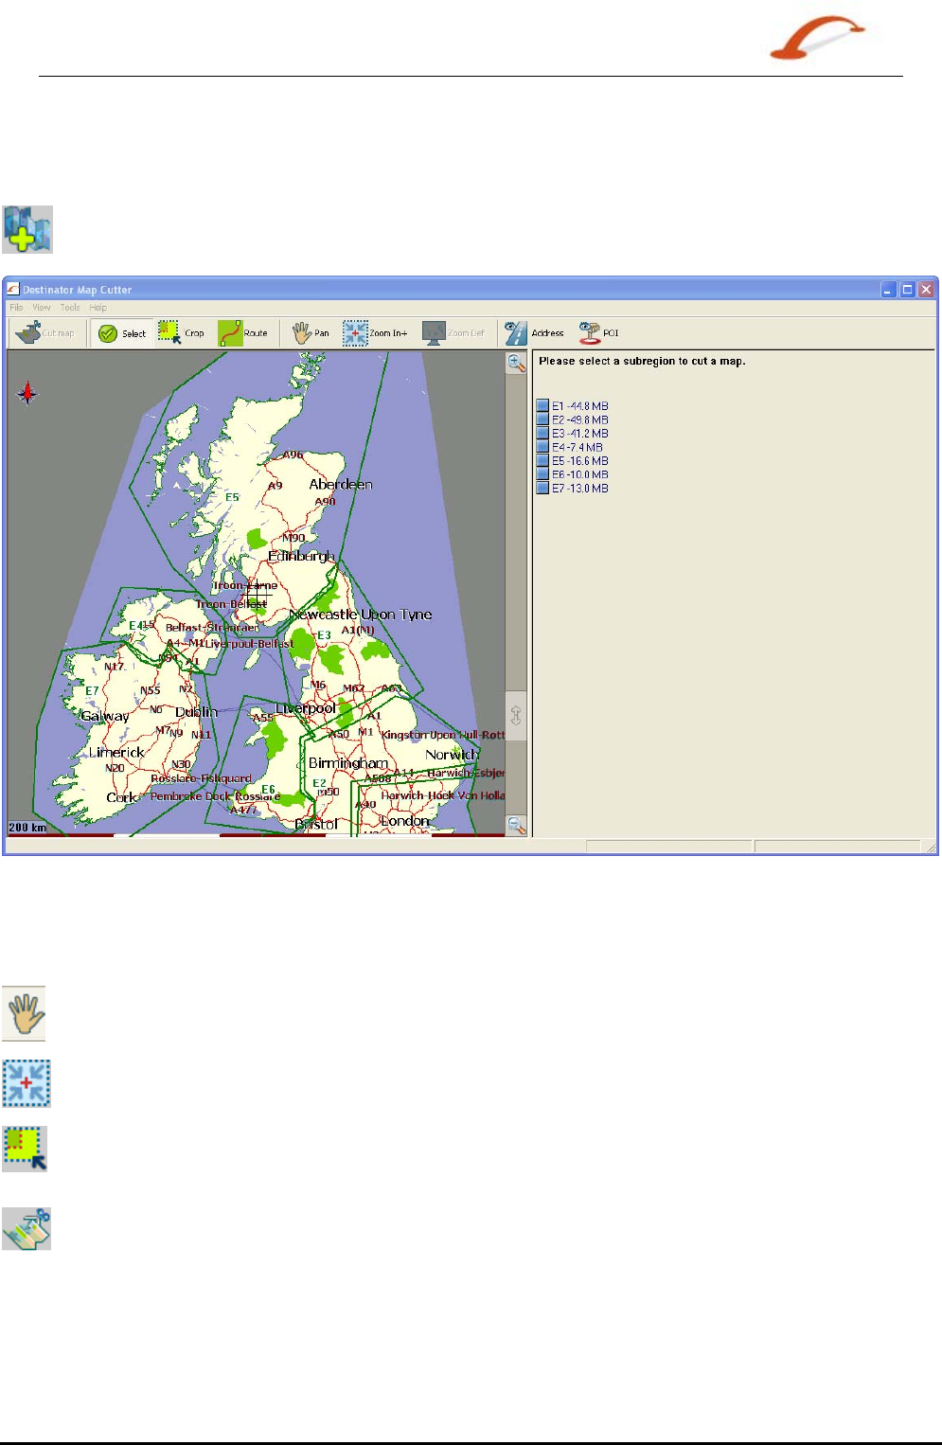
Task: Click the zoom-in magnifier above the map slider
Action: (x=516, y=363)
